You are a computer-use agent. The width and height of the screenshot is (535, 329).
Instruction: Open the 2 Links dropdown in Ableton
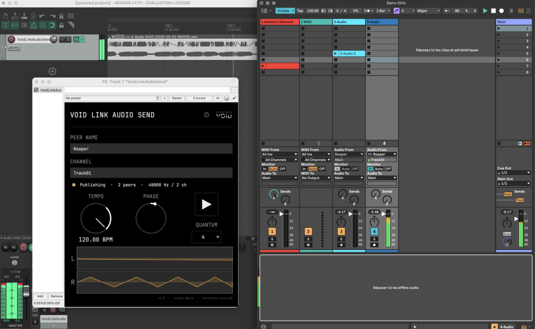coord(285,11)
